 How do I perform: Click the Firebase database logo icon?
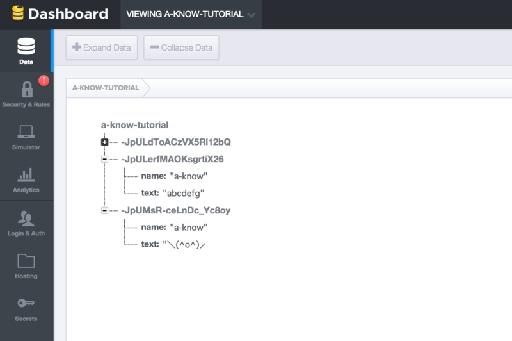point(18,13)
